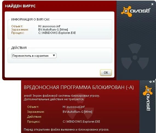The height and width of the screenshot is (133, 156).
Task: Close the 'НАЙДЕН ВИРУС' dialog window
Action: tap(152, 4)
